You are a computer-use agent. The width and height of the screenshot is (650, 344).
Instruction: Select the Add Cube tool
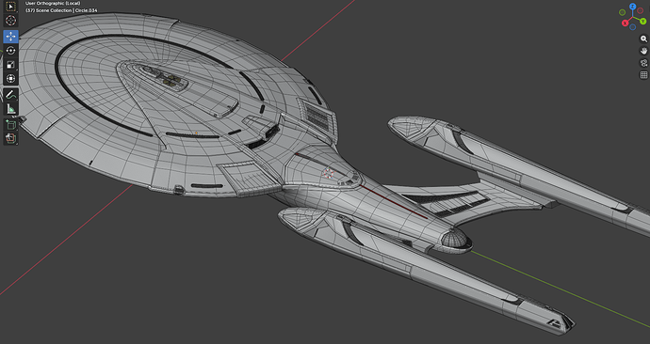pos(10,124)
